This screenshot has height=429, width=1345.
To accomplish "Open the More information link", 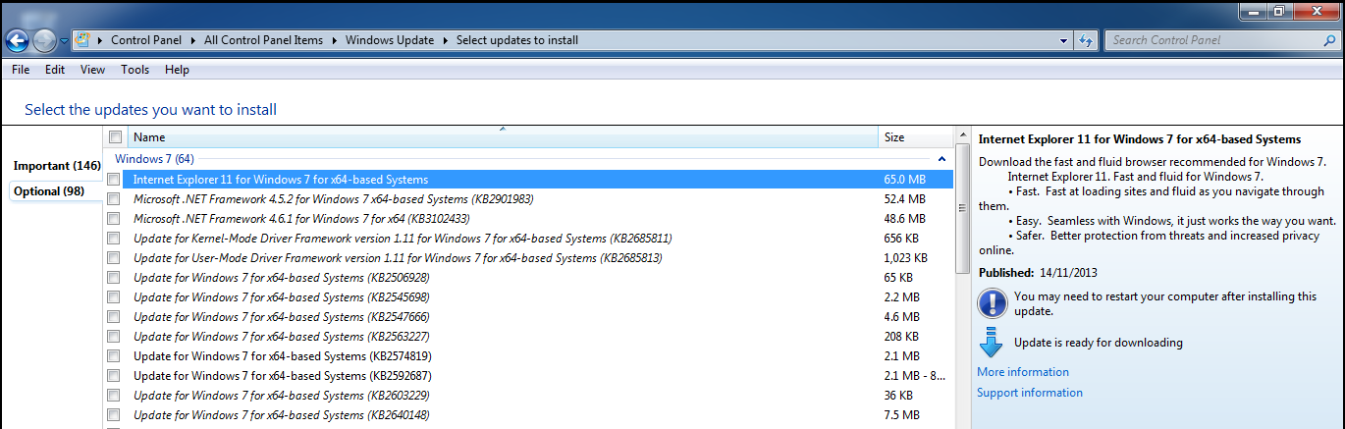I will point(1023,372).
